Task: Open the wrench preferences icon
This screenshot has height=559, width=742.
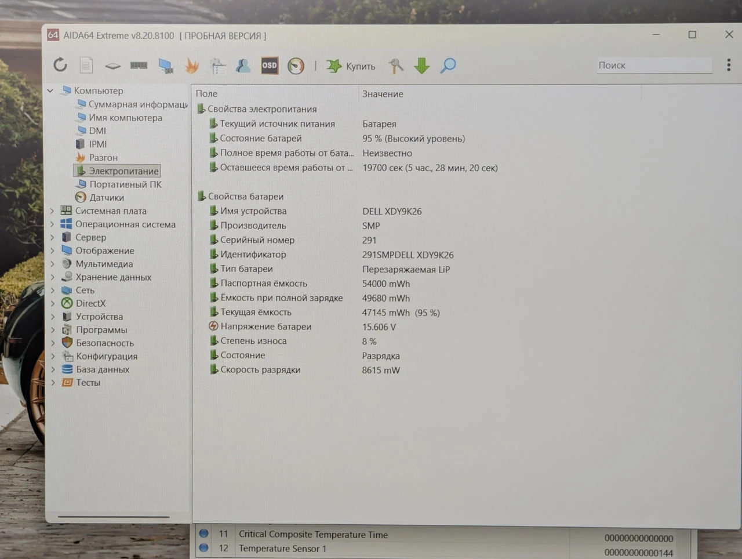Action: [x=396, y=66]
